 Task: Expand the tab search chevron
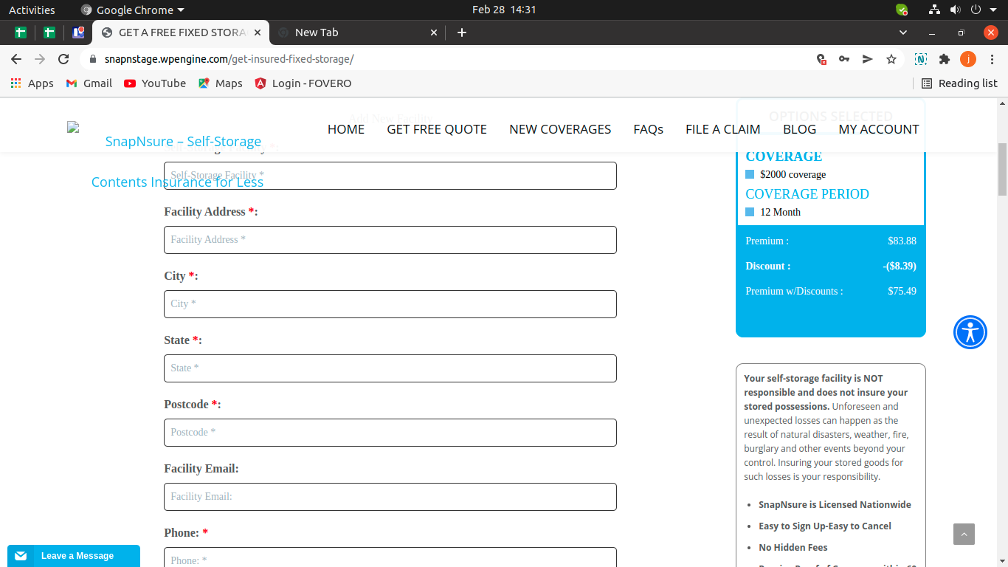tap(903, 32)
